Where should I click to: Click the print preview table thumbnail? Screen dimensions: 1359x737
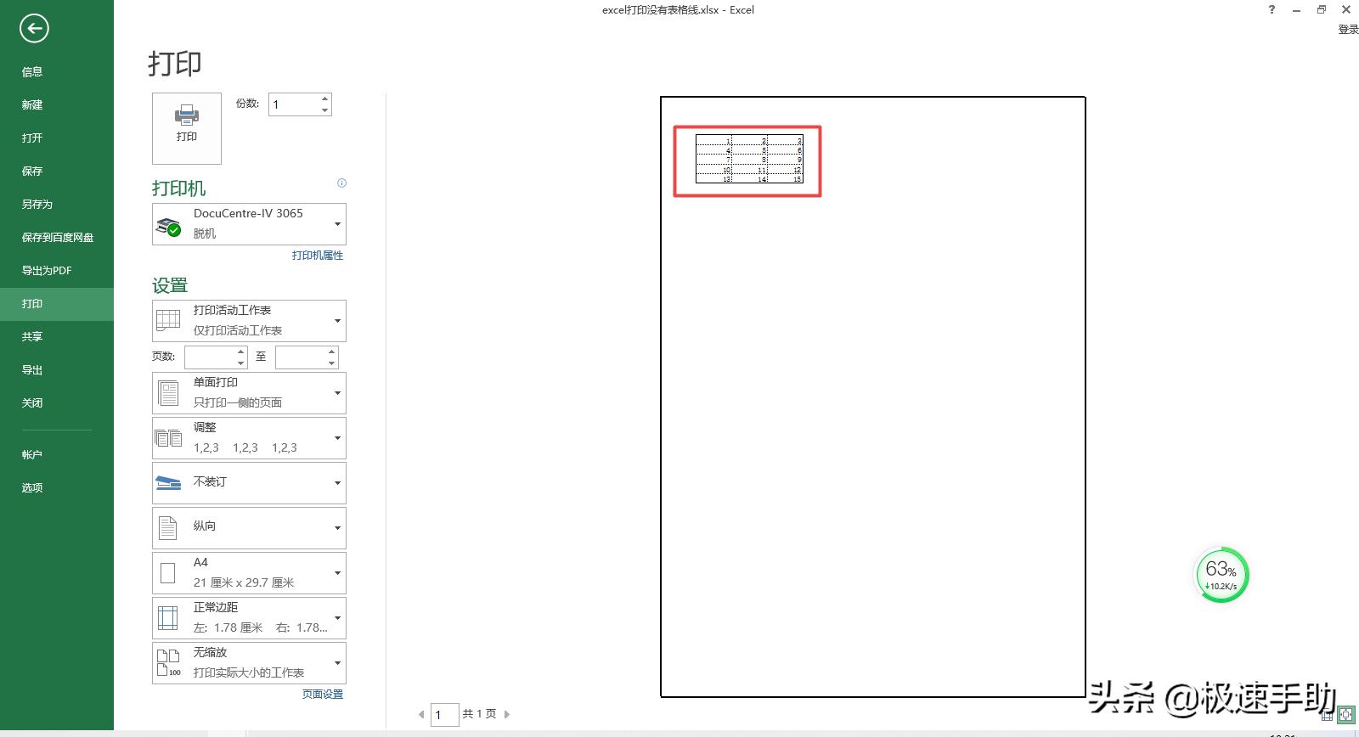[x=748, y=159]
